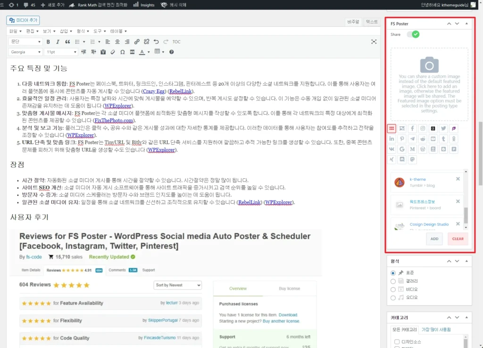Insert special character with omega icon

click(x=123, y=52)
